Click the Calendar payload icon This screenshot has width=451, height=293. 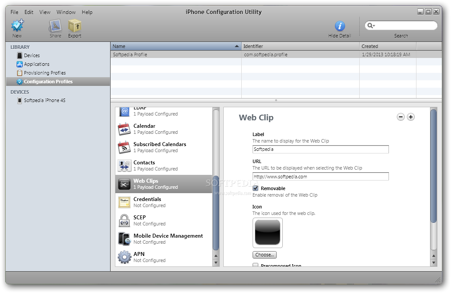[124, 129]
